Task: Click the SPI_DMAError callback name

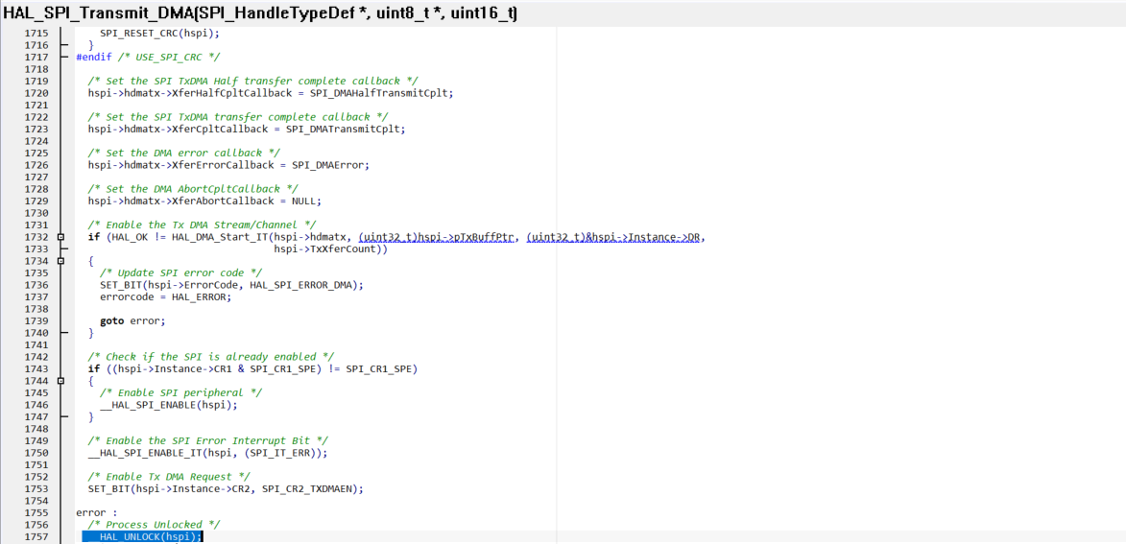Action: [329, 165]
